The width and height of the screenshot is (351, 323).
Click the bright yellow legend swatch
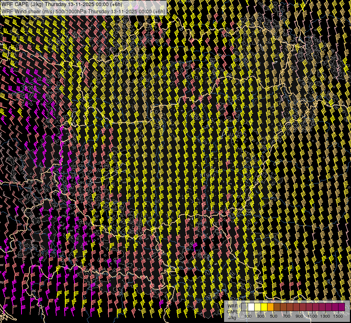point(264,307)
